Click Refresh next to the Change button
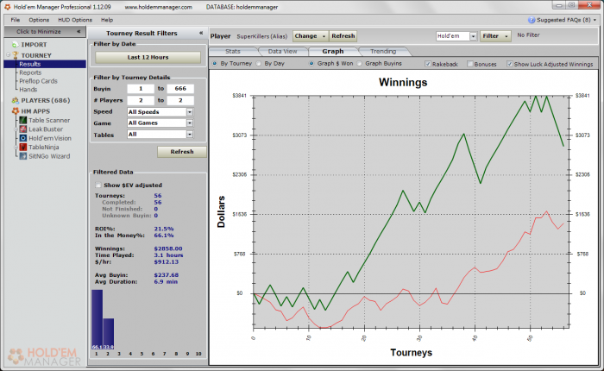The height and width of the screenshot is (371, 604). pyautogui.click(x=343, y=36)
